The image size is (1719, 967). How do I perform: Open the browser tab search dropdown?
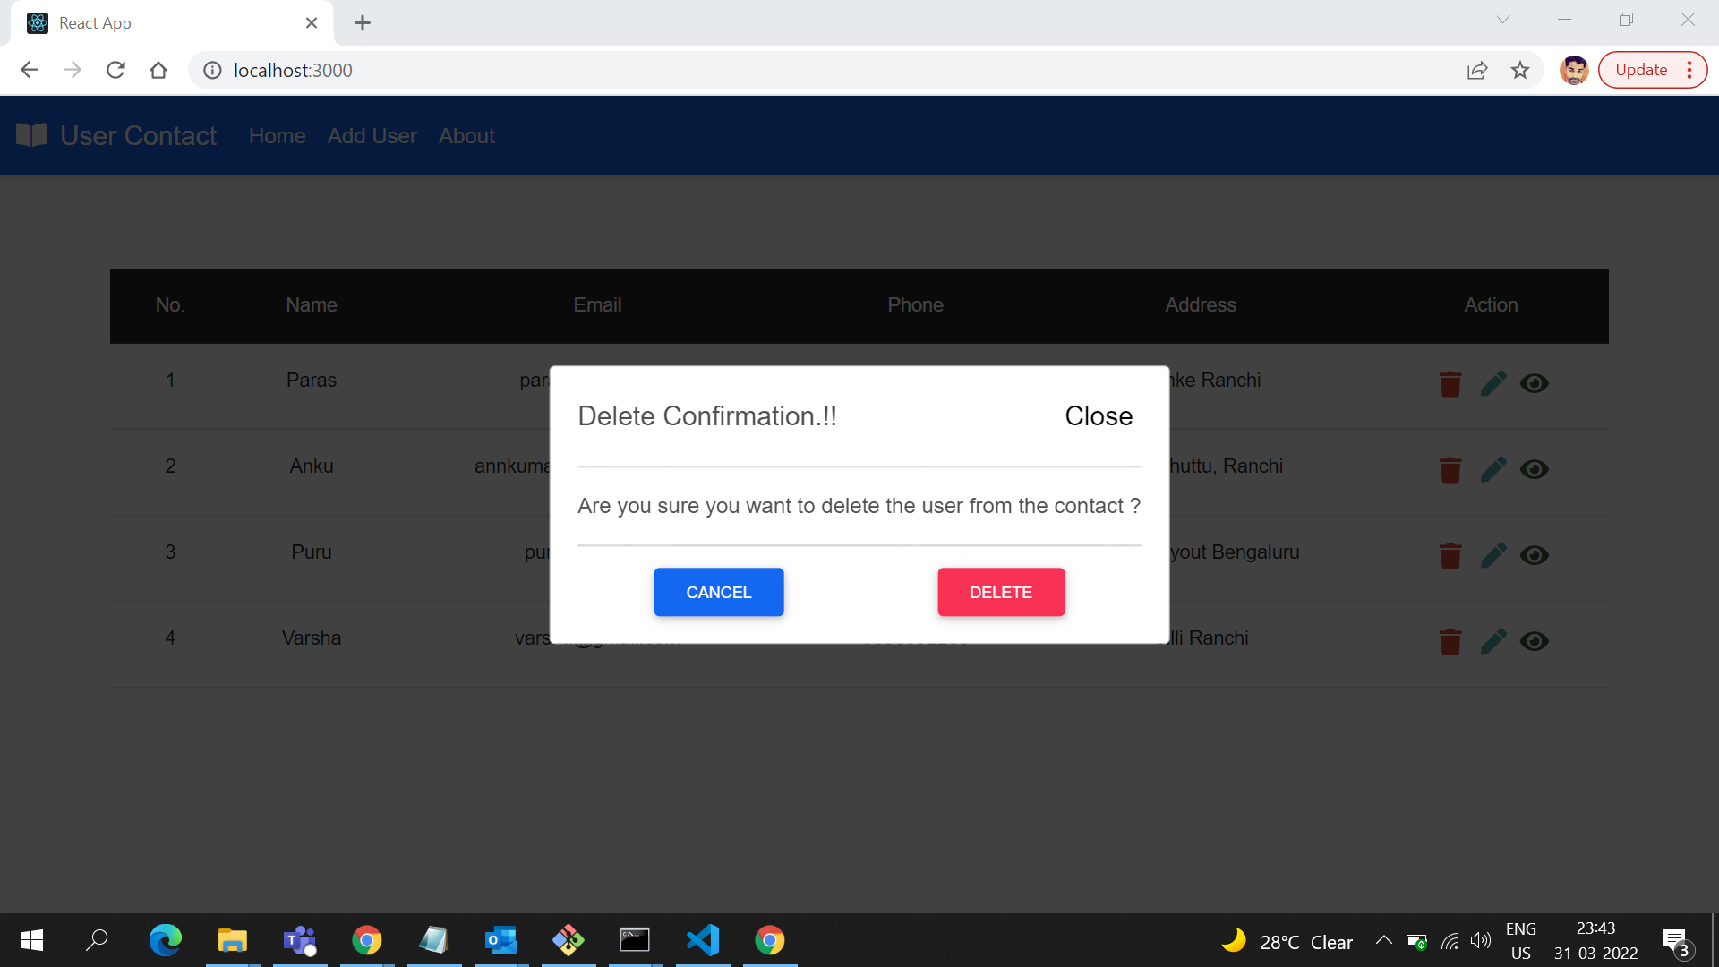(x=1504, y=19)
